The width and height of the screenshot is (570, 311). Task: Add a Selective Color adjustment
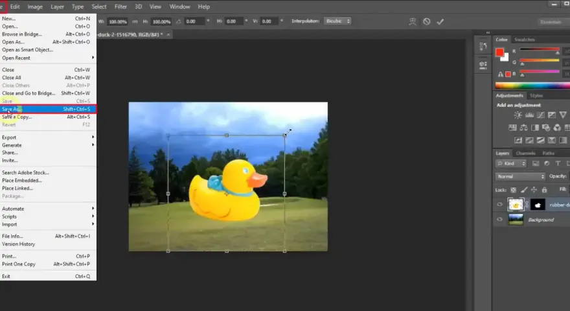tap(552, 140)
